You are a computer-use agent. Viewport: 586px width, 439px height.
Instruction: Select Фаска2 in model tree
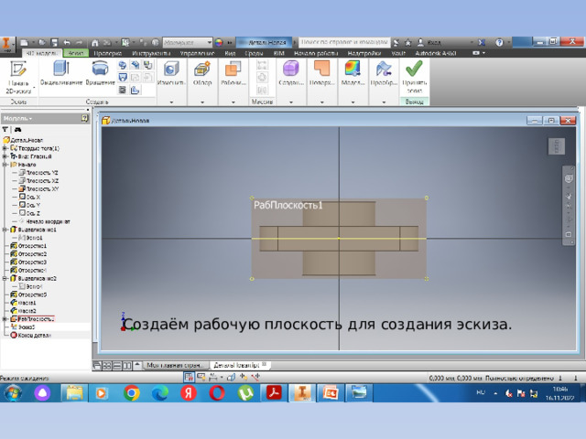(24, 311)
